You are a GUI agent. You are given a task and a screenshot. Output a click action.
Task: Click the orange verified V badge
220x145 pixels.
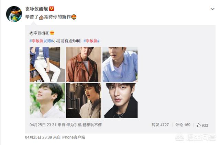click(52, 9)
